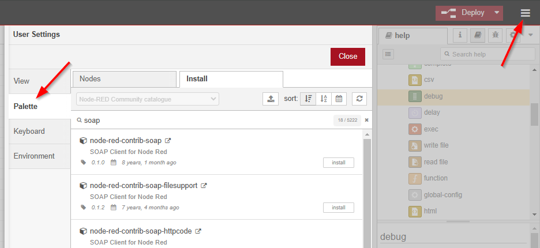Click the upload module icon button

click(270, 99)
